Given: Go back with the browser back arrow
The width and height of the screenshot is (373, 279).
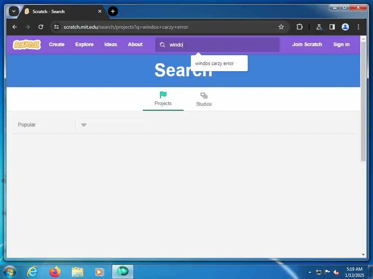Looking at the screenshot, I should tap(15, 27).
